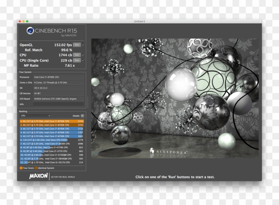Screen dimensions: 279x205
Task: Select the Core i7-3840QM ranking row
Action: point(51,158)
